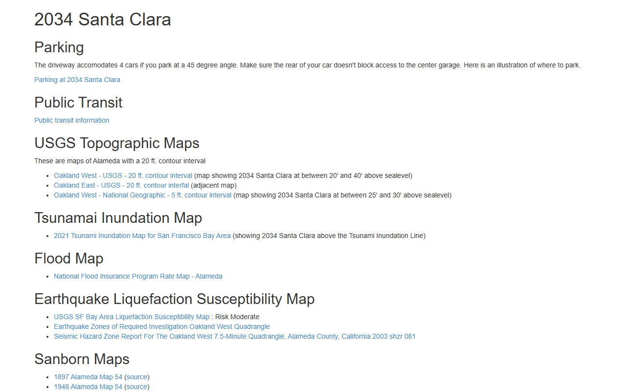Click the Tsunamai Inundation Map heading
Viewport: 626px width, 391px height.
tap(118, 218)
